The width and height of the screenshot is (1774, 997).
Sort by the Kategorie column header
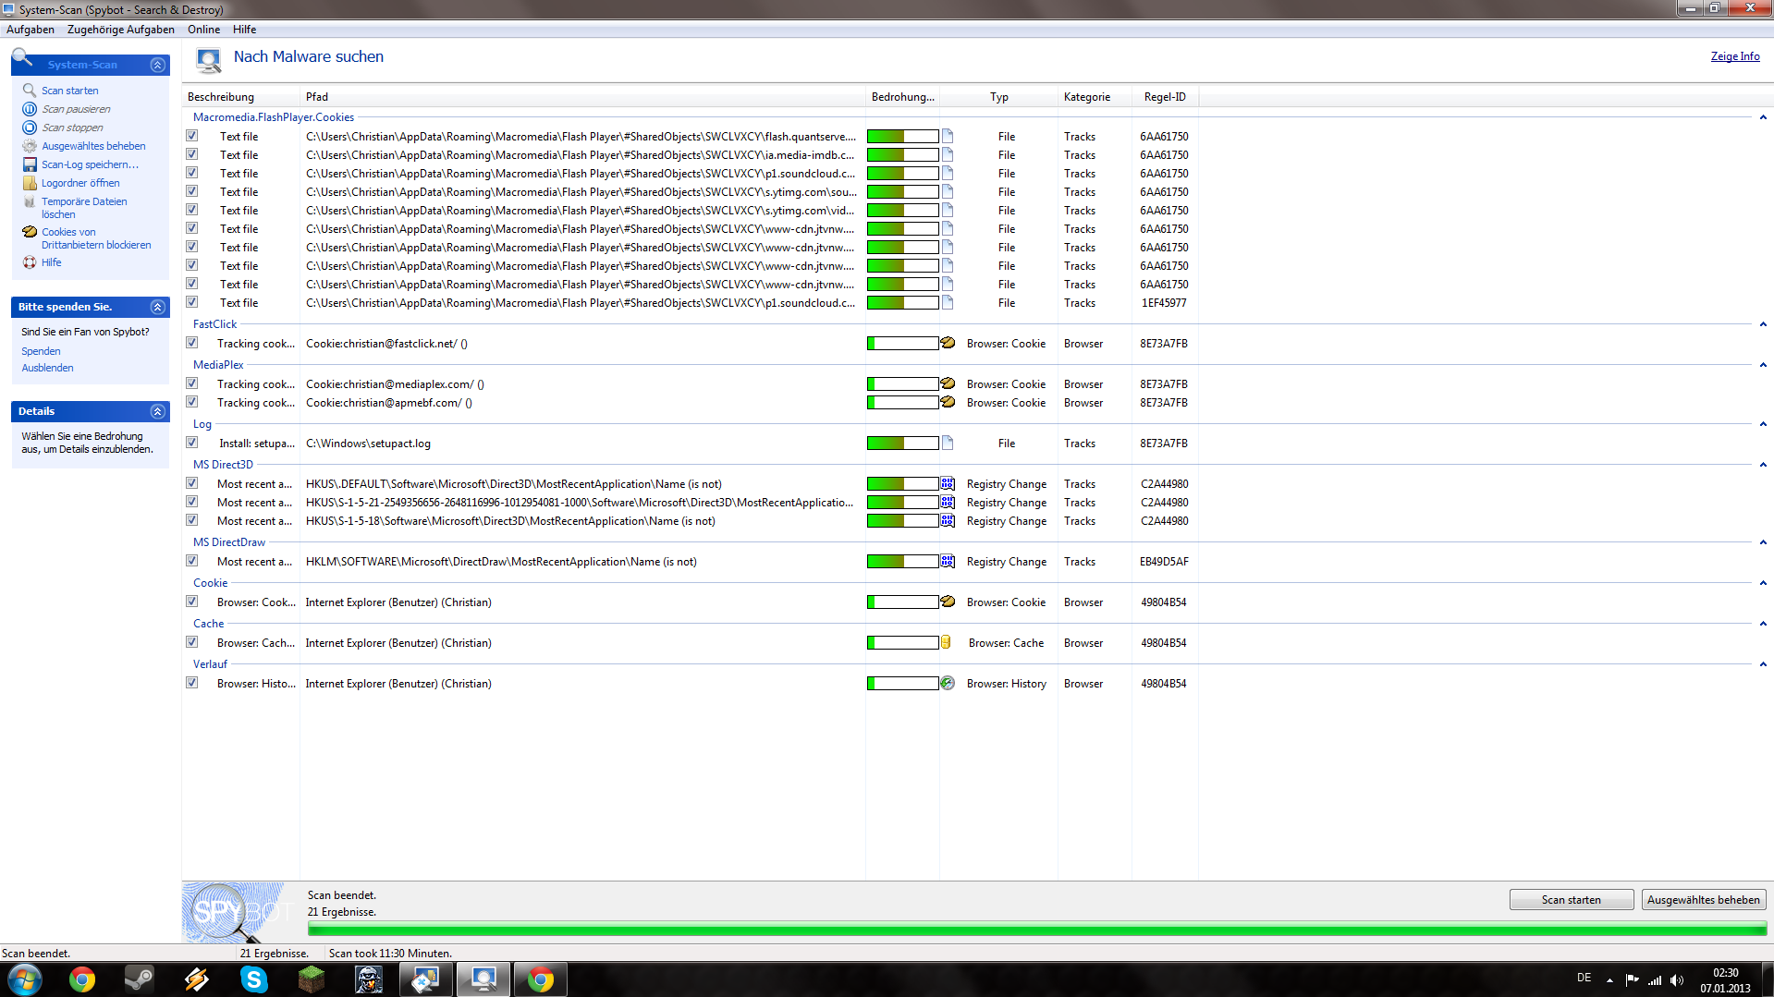1095,97
